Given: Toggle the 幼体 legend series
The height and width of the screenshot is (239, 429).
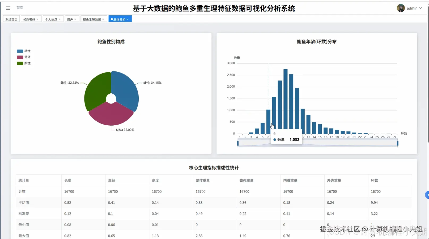Looking at the screenshot, I should point(24,57).
